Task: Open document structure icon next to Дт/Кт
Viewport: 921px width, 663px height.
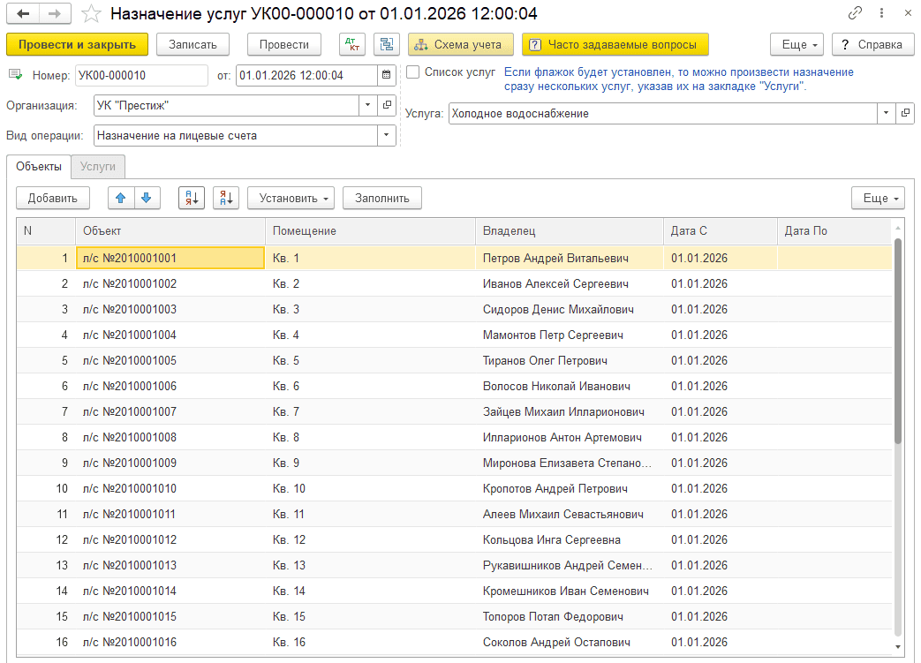Action: point(387,45)
